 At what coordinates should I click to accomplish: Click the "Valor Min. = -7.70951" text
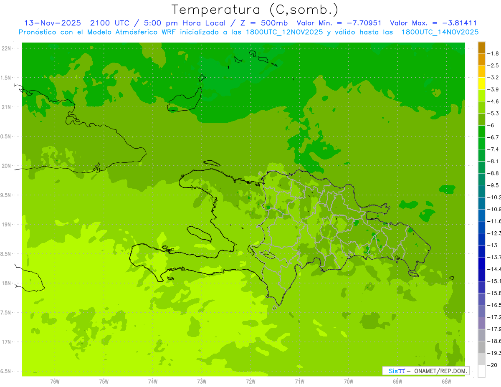coord(339,23)
